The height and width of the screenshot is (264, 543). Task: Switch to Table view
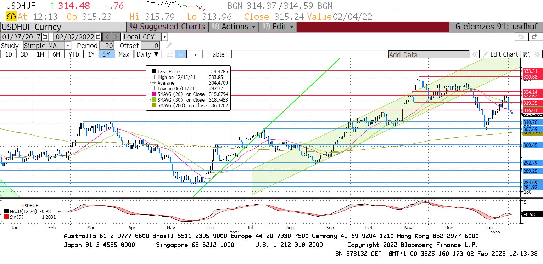[217, 54]
